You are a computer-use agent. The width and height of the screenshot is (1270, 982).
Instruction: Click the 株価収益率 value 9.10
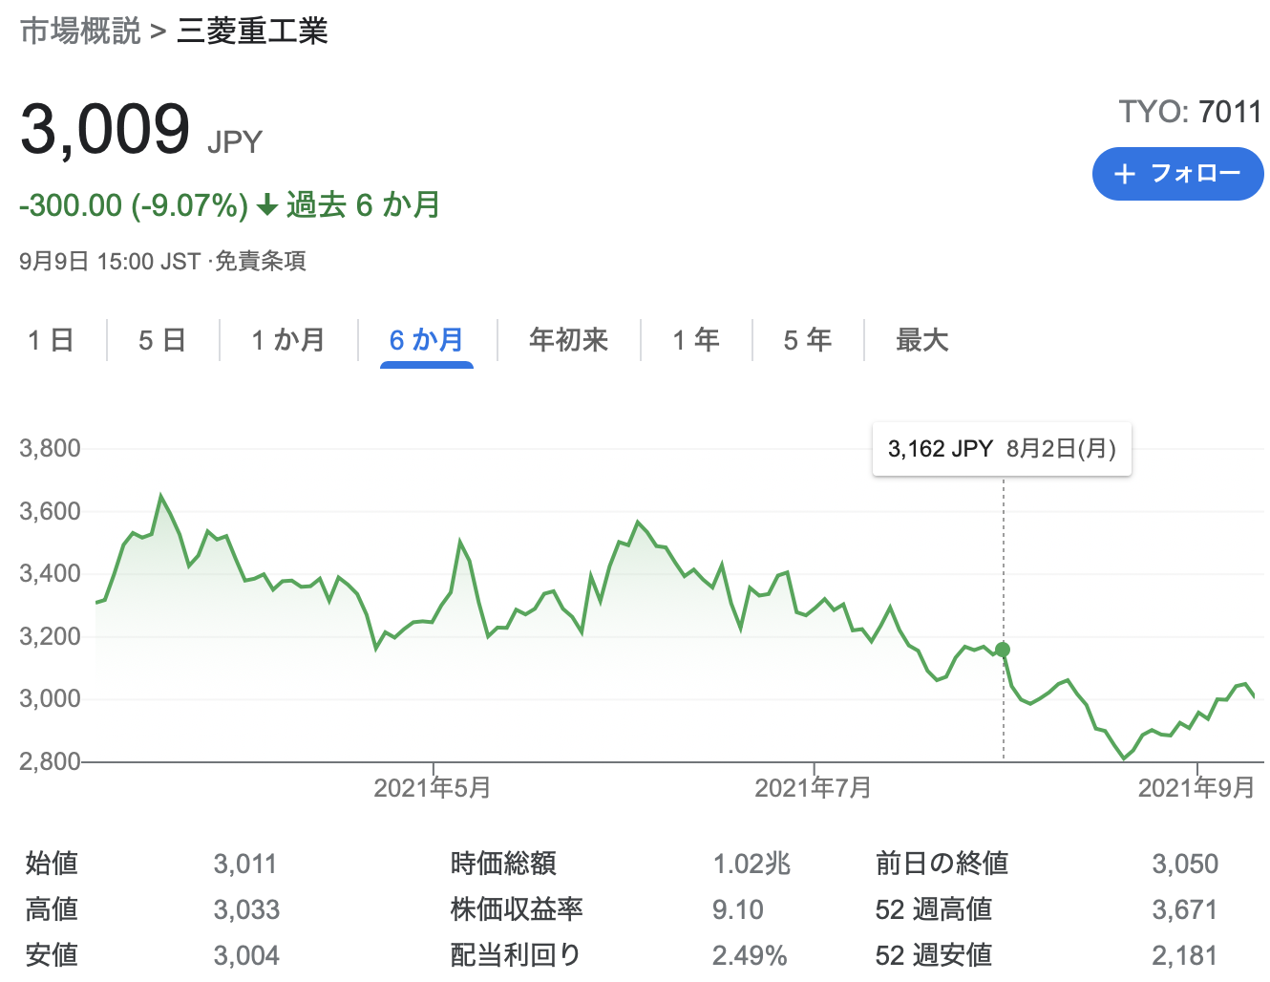click(x=738, y=909)
